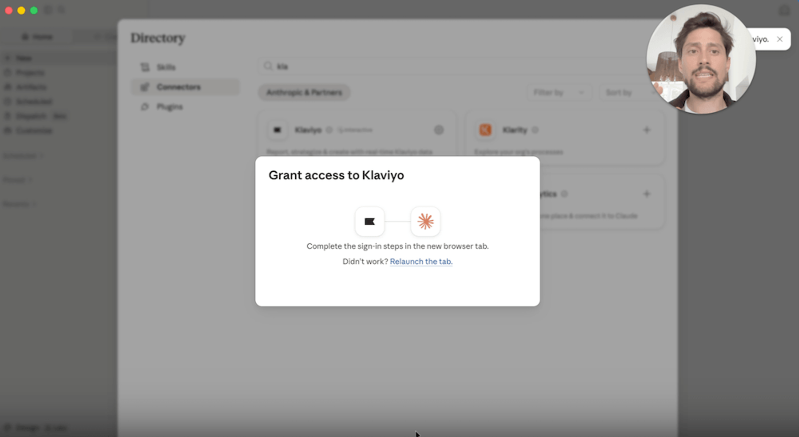Toggle the sidebar panel icon in title bar

48,10
